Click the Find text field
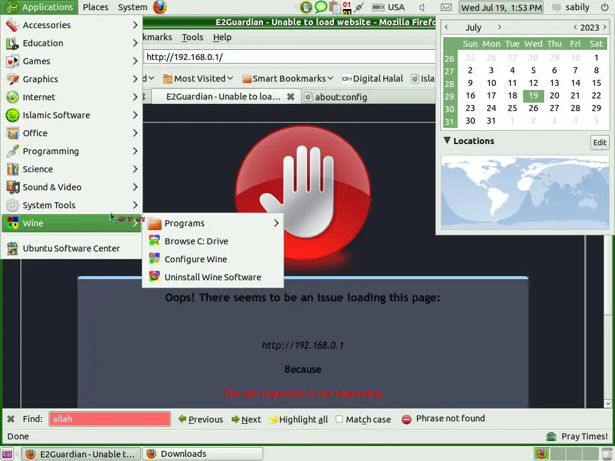This screenshot has width=615, height=461. 110,419
